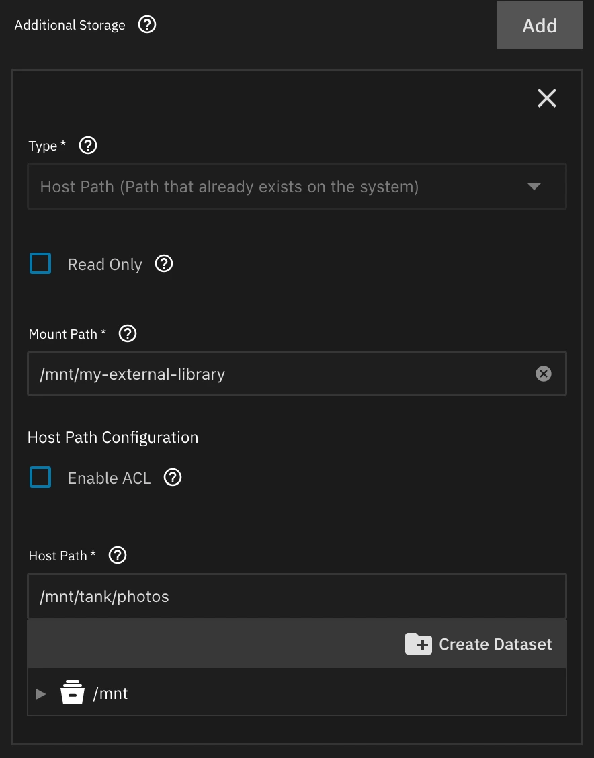Screen dimensions: 594x758
Task: Click into the Host Path text field
Action: tap(297, 595)
